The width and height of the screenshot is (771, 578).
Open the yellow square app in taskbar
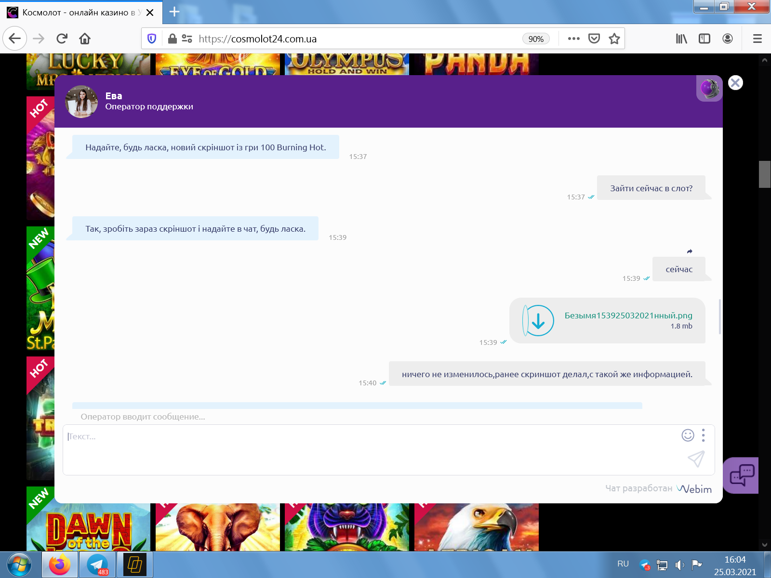135,565
